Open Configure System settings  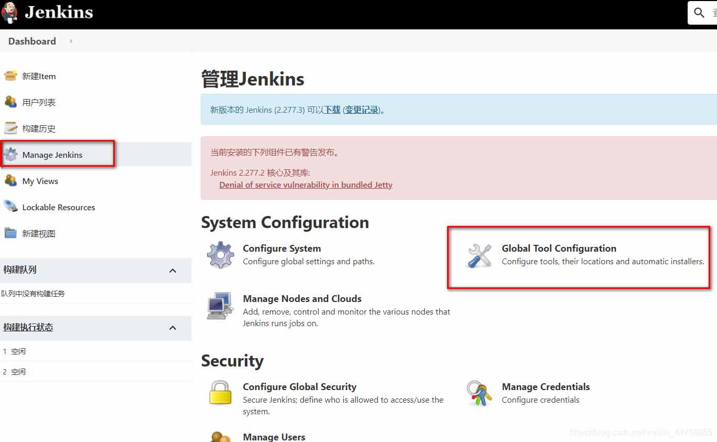[282, 249]
